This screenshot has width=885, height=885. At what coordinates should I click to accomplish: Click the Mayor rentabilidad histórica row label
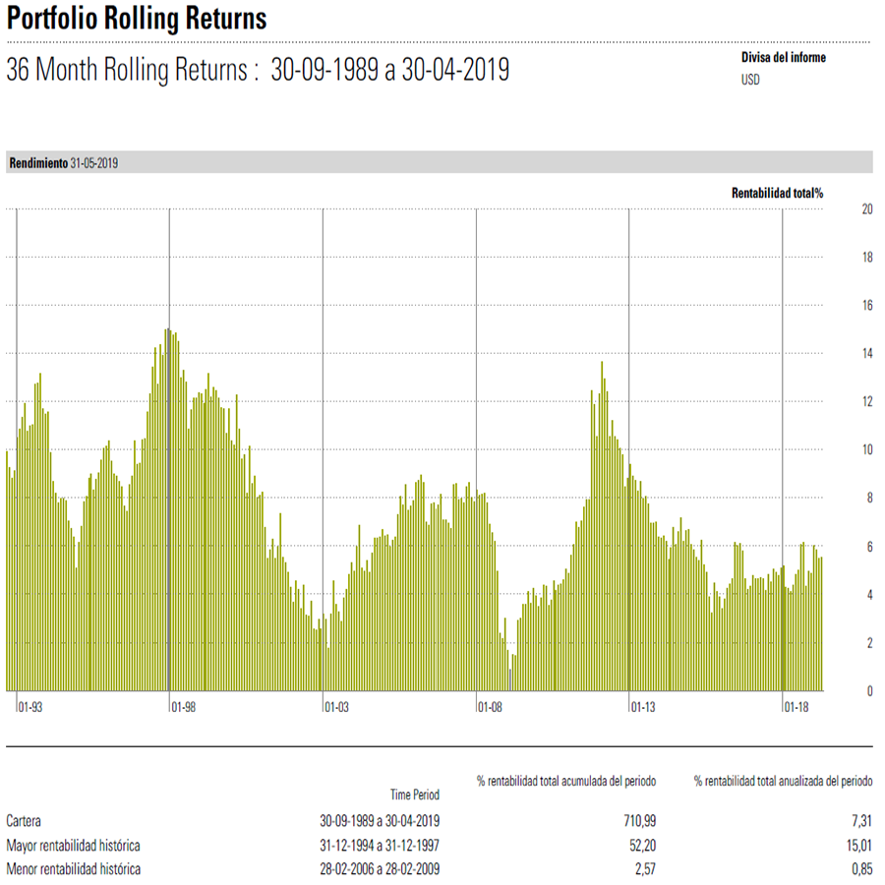coord(73,845)
